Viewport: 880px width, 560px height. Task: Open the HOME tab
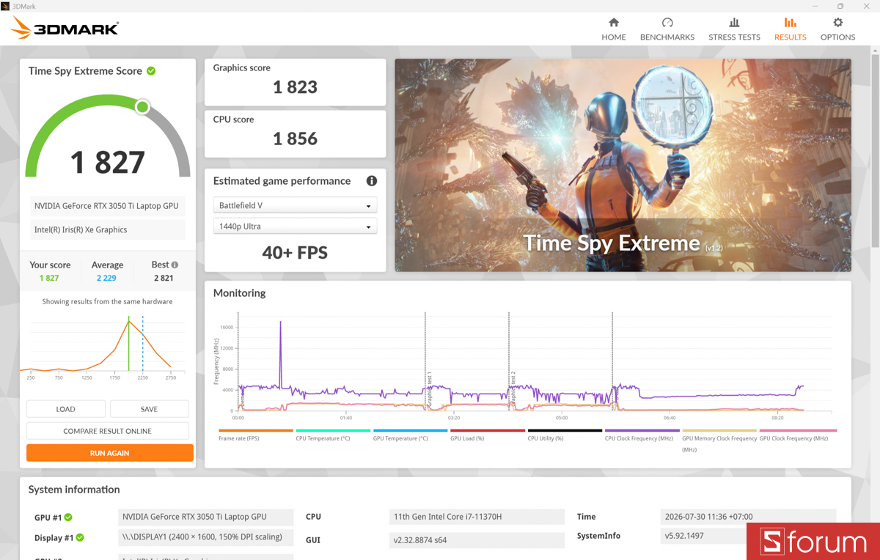point(614,29)
